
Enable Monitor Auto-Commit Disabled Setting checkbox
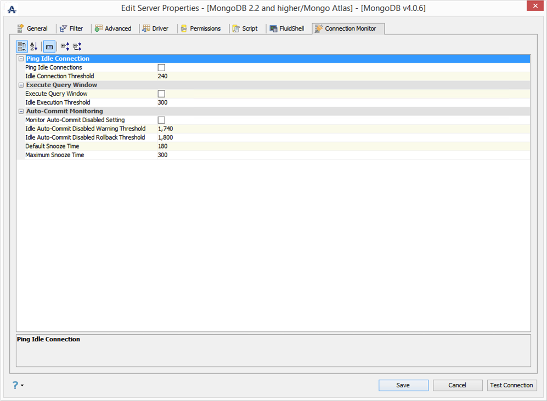point(161,120)
